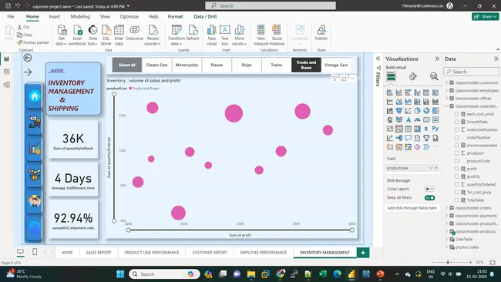Select the Vintage Cars slicer button
The height and width of the screenshot is (282, 501).
[336, 65]
